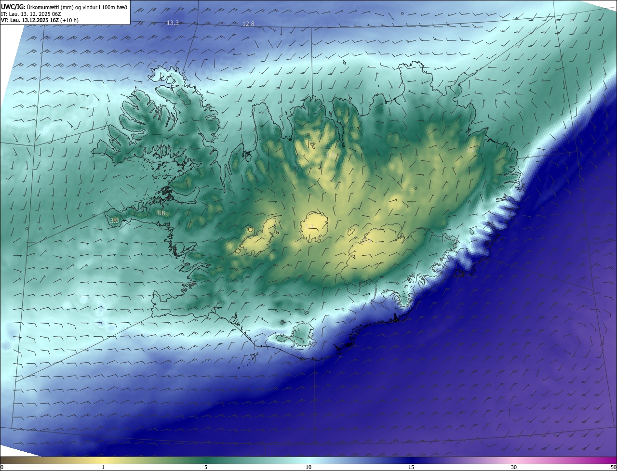Image resolution: width=617 pixels, height=471 pixels.
Task: Click the 12.8 value label on the map
Action: (248, 24)
